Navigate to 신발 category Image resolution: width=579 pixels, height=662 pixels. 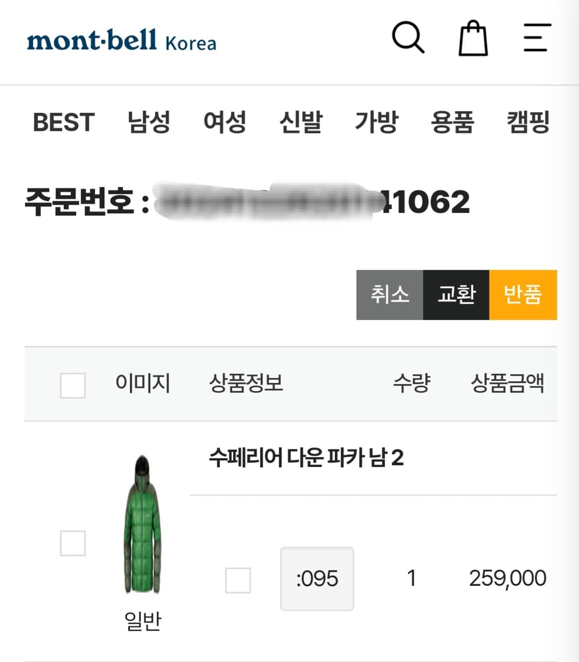[301, 123]
